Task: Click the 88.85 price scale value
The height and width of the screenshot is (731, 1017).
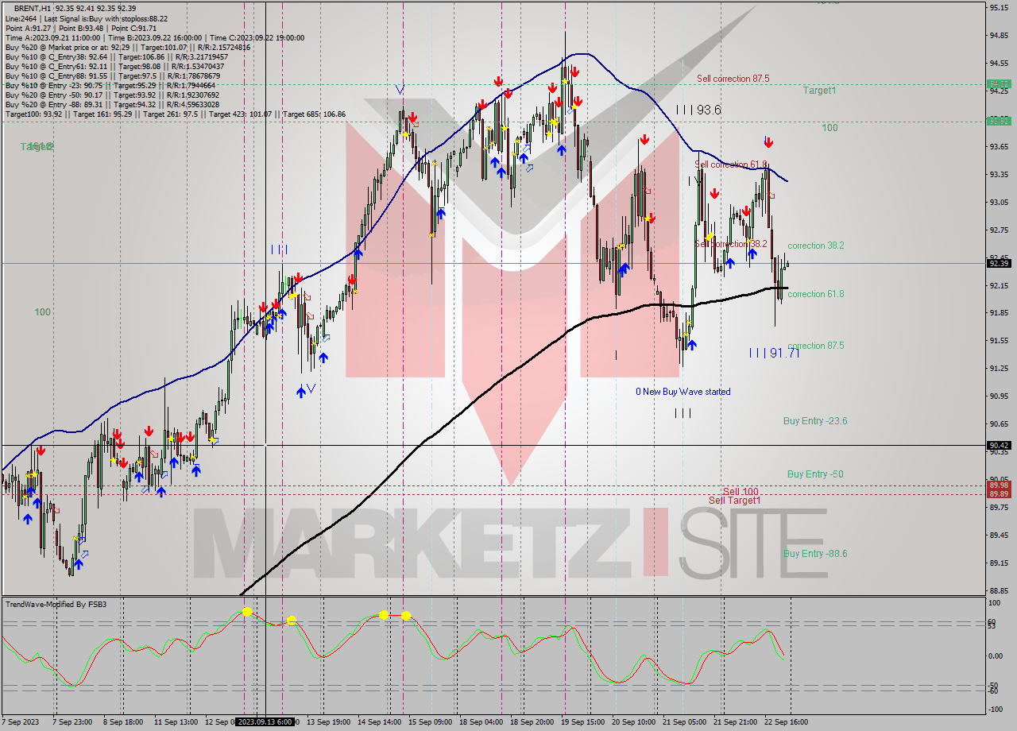Action: click(999, 590)
